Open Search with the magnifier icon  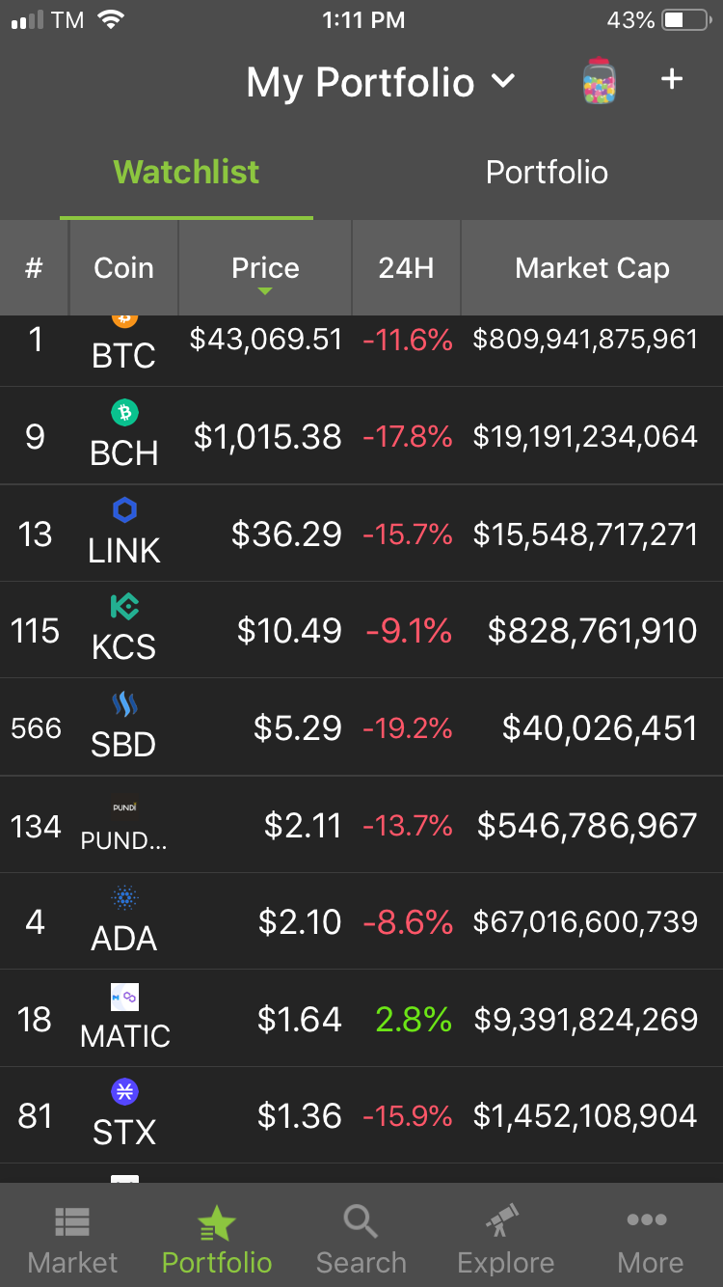pos(361,1221)
